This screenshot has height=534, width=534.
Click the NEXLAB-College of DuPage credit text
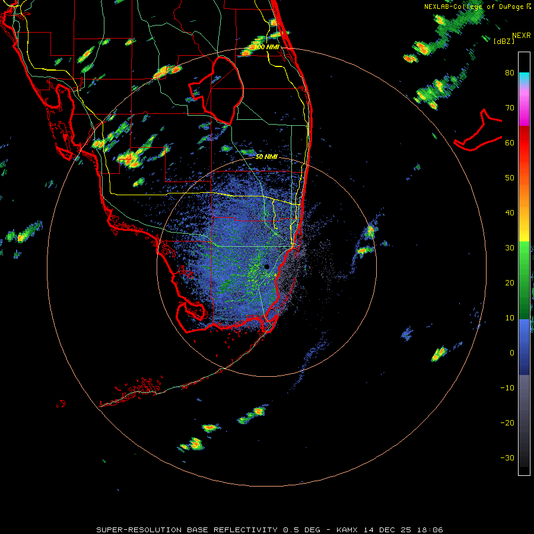474,7
